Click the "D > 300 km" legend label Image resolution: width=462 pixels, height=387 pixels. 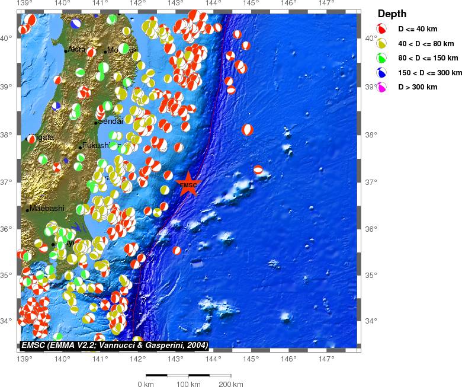pyautogui.click(x=418, y=88)
